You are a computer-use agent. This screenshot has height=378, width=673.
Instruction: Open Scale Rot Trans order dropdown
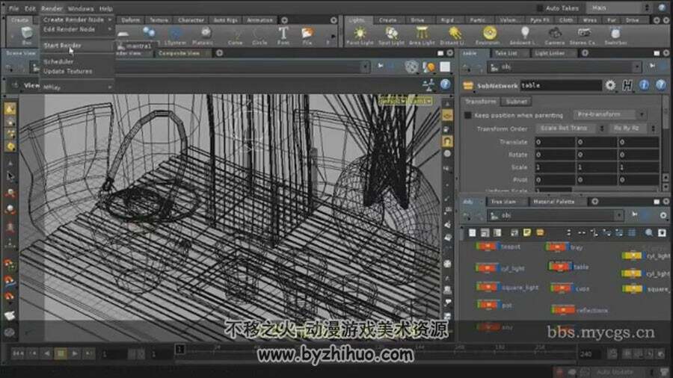tap(570, 128)
